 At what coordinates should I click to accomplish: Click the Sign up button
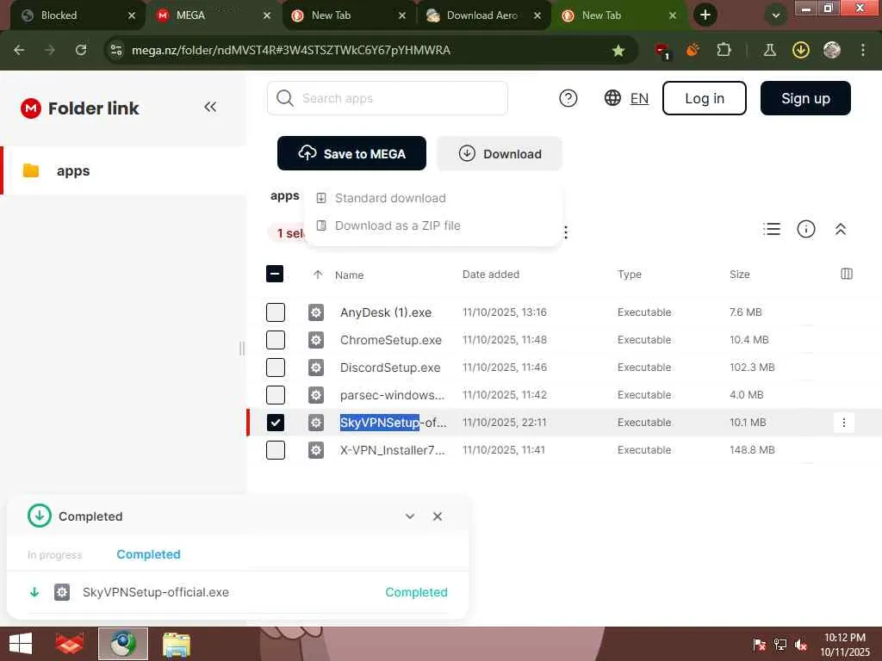point(805,98)
